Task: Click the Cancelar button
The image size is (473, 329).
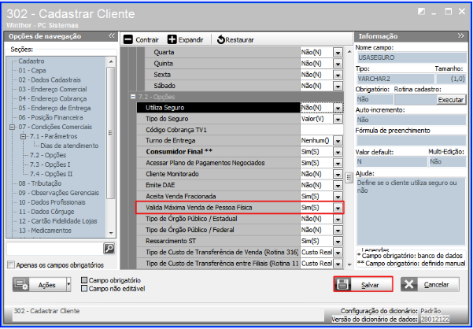Action: [431, 284]
